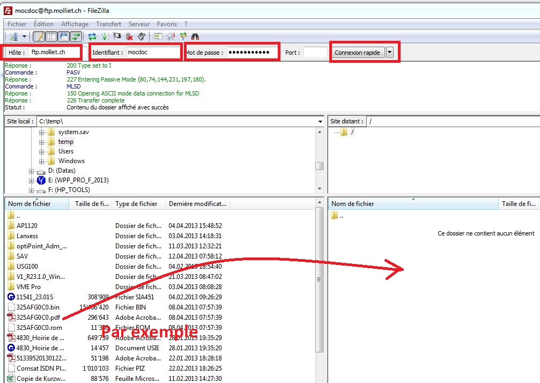Expand the D: (Datas) drive
The width and height of the screenshot is (540, 383).
(x=31, y=171)
